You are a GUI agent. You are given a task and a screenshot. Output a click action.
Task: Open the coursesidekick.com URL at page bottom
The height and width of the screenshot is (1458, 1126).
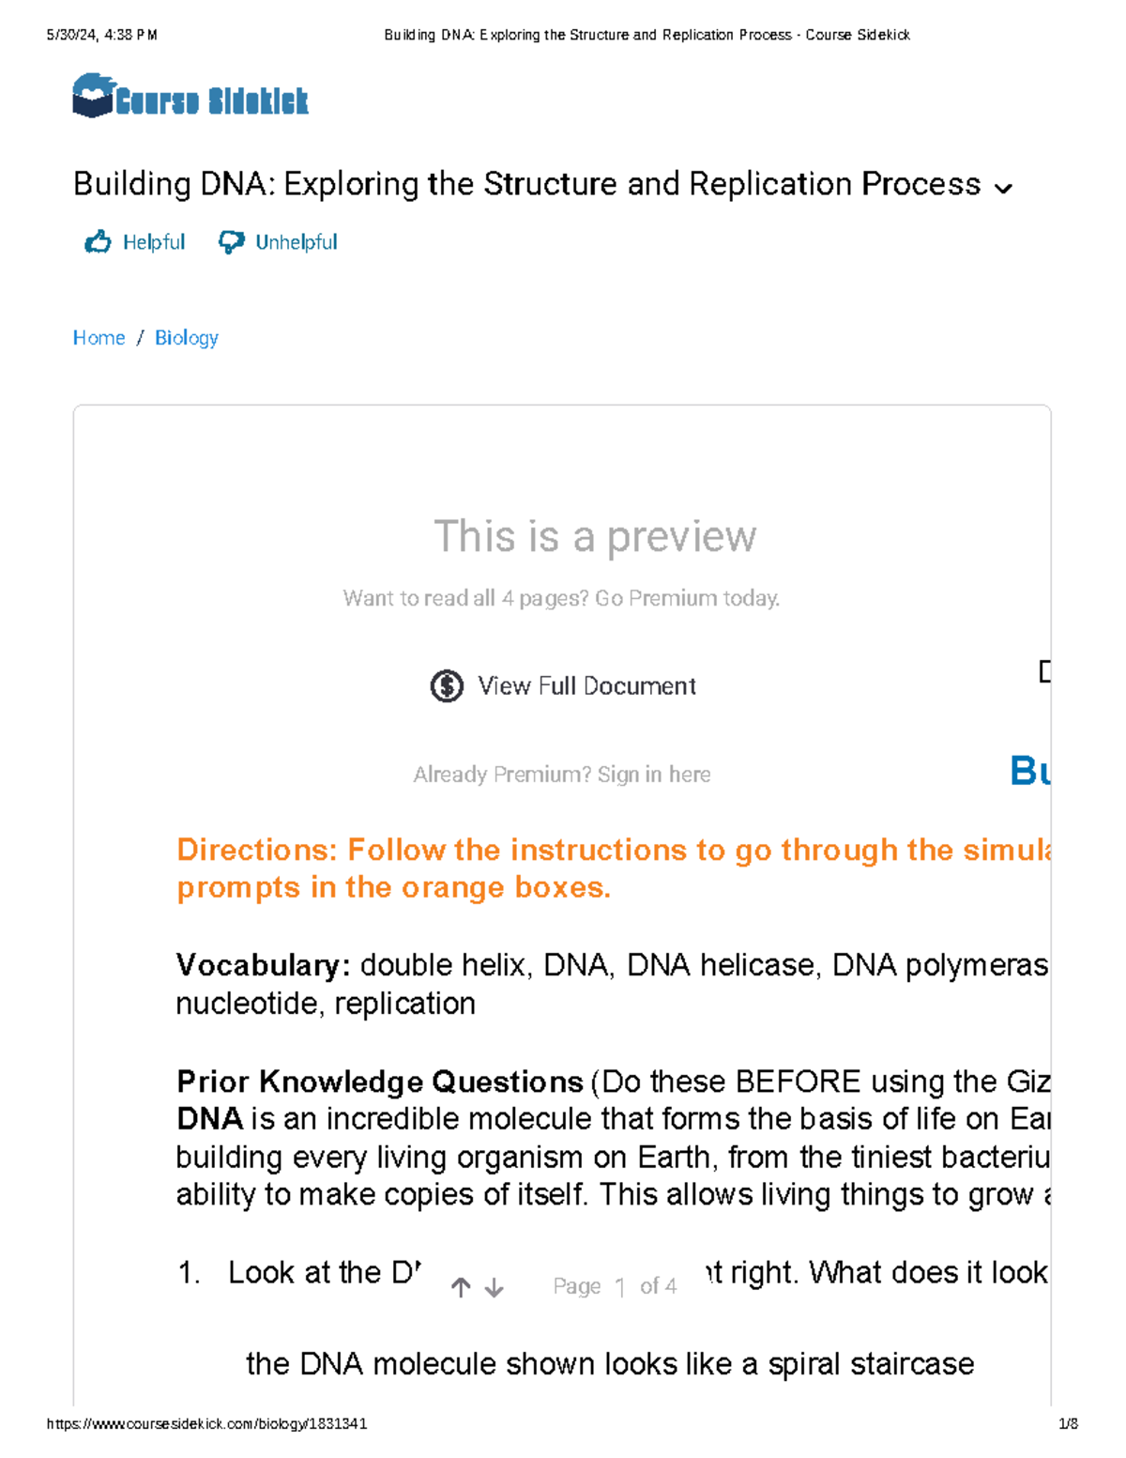click(208, 1424)
